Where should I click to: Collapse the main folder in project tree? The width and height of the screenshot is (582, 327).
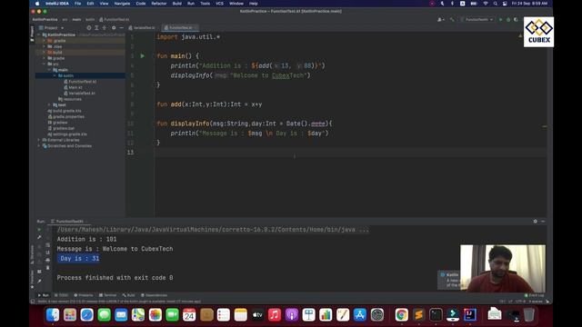tap(49, 70)
